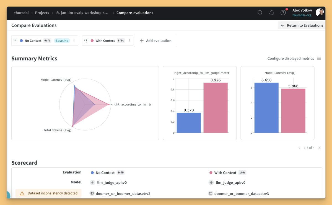Click the 1f6c hash on With Context chip
This screenshot has width=332, height=205.
coord(121,41)
